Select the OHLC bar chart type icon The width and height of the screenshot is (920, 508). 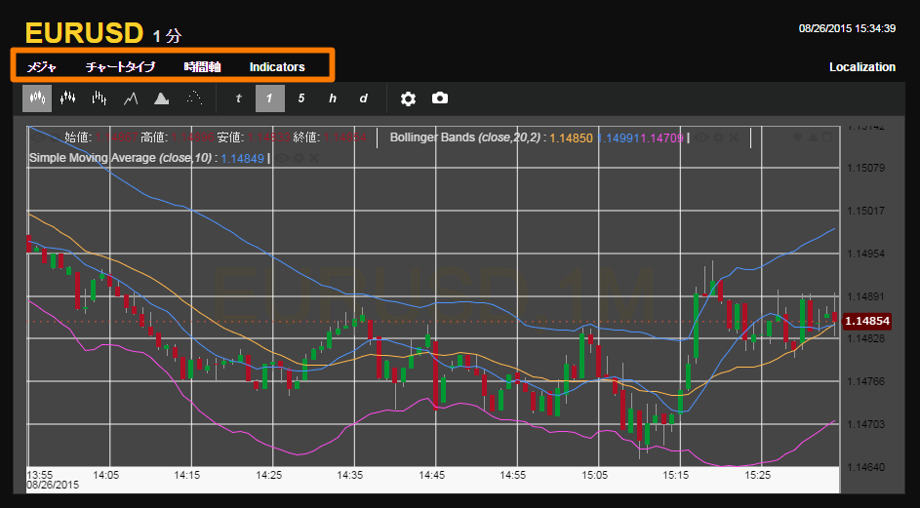pyautogui.click(x=100, y=98)
